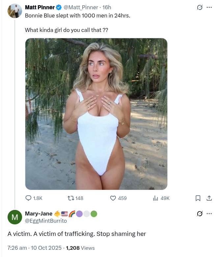Bookmark Matt Pinner's post
The width and height of the screenshot is (218, 257).
(x=198, y=198)
